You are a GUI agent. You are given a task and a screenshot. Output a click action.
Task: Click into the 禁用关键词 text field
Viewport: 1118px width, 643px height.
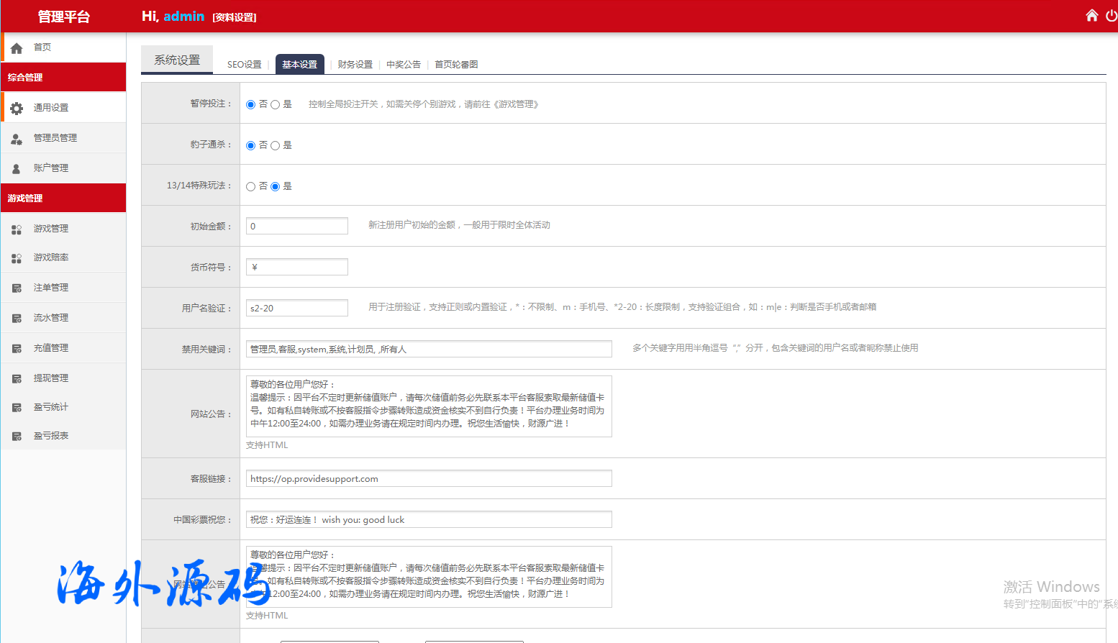pos(429,350)
